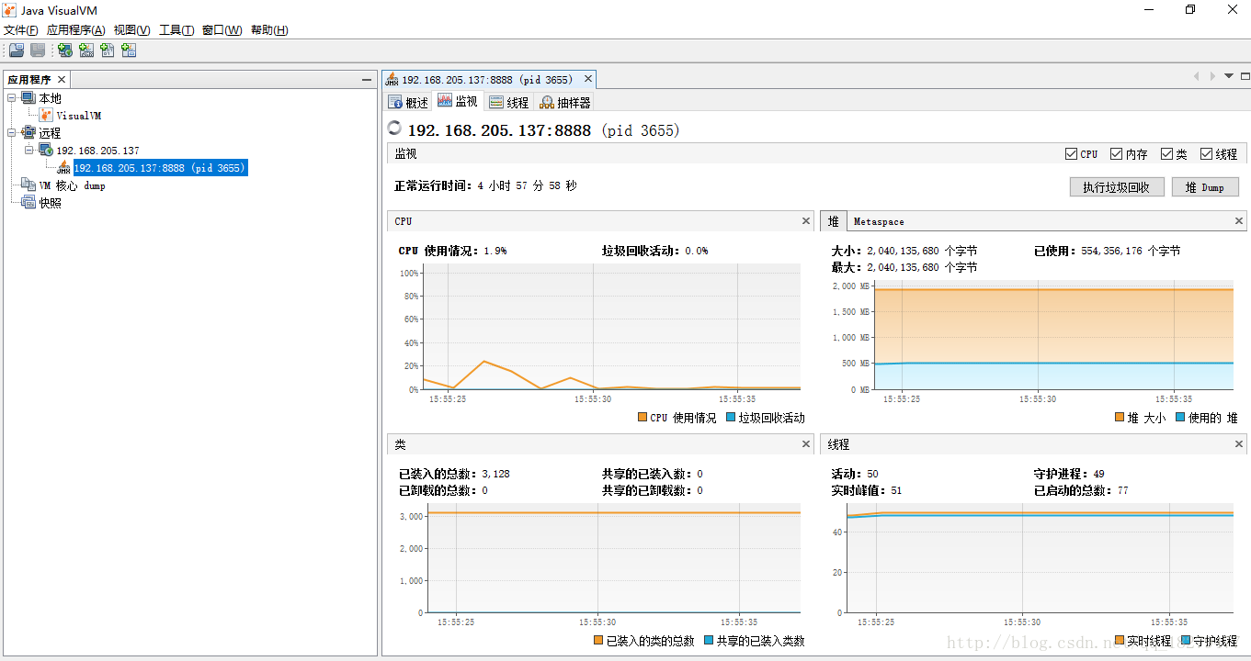This screenshot has height=661, width=1251.
Task: Click the orange 堆 大小 legend swatch
Action: click(x=1120, y=418)
